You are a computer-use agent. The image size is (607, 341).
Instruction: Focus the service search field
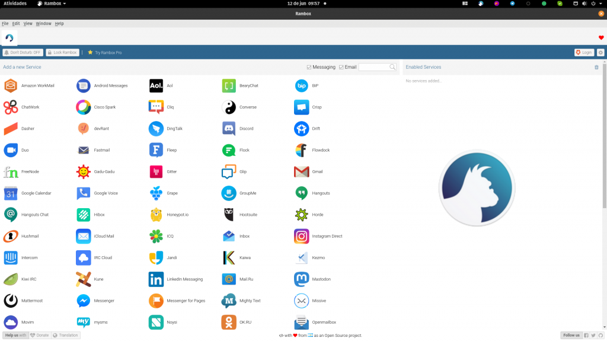[x=374, y=67]
